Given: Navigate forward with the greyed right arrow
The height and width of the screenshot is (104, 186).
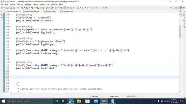Looking at the screenshot, I should coord(99,8).
